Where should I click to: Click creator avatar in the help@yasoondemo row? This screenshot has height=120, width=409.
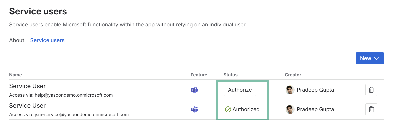point(290,90)
